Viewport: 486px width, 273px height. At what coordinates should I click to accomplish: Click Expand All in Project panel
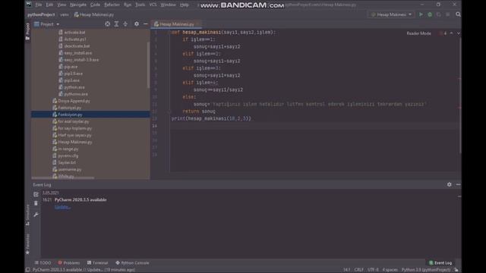[116, 24]
